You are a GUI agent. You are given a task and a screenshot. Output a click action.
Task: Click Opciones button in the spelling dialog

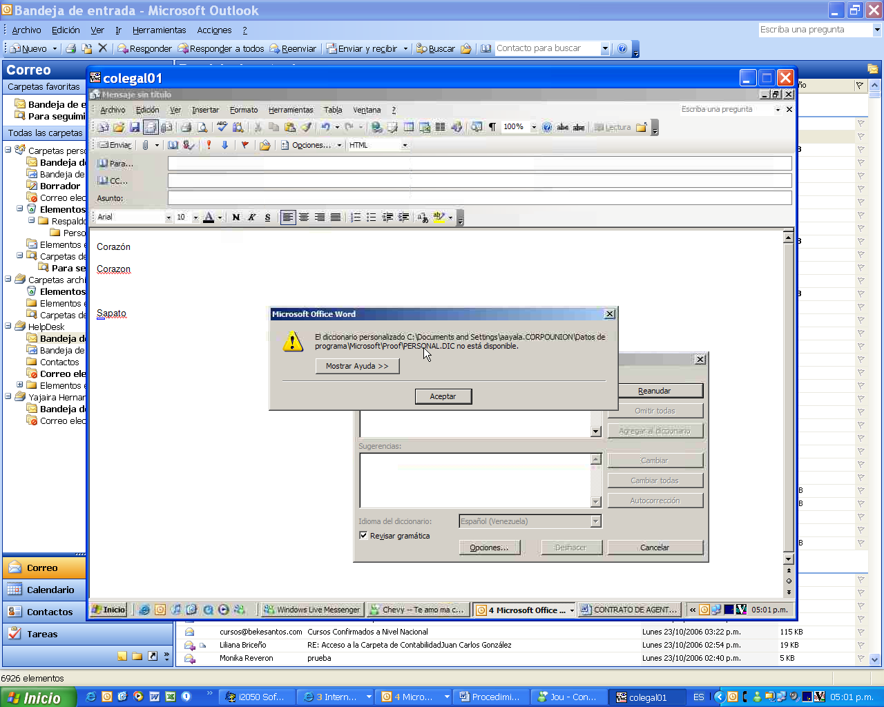point(489,548)
